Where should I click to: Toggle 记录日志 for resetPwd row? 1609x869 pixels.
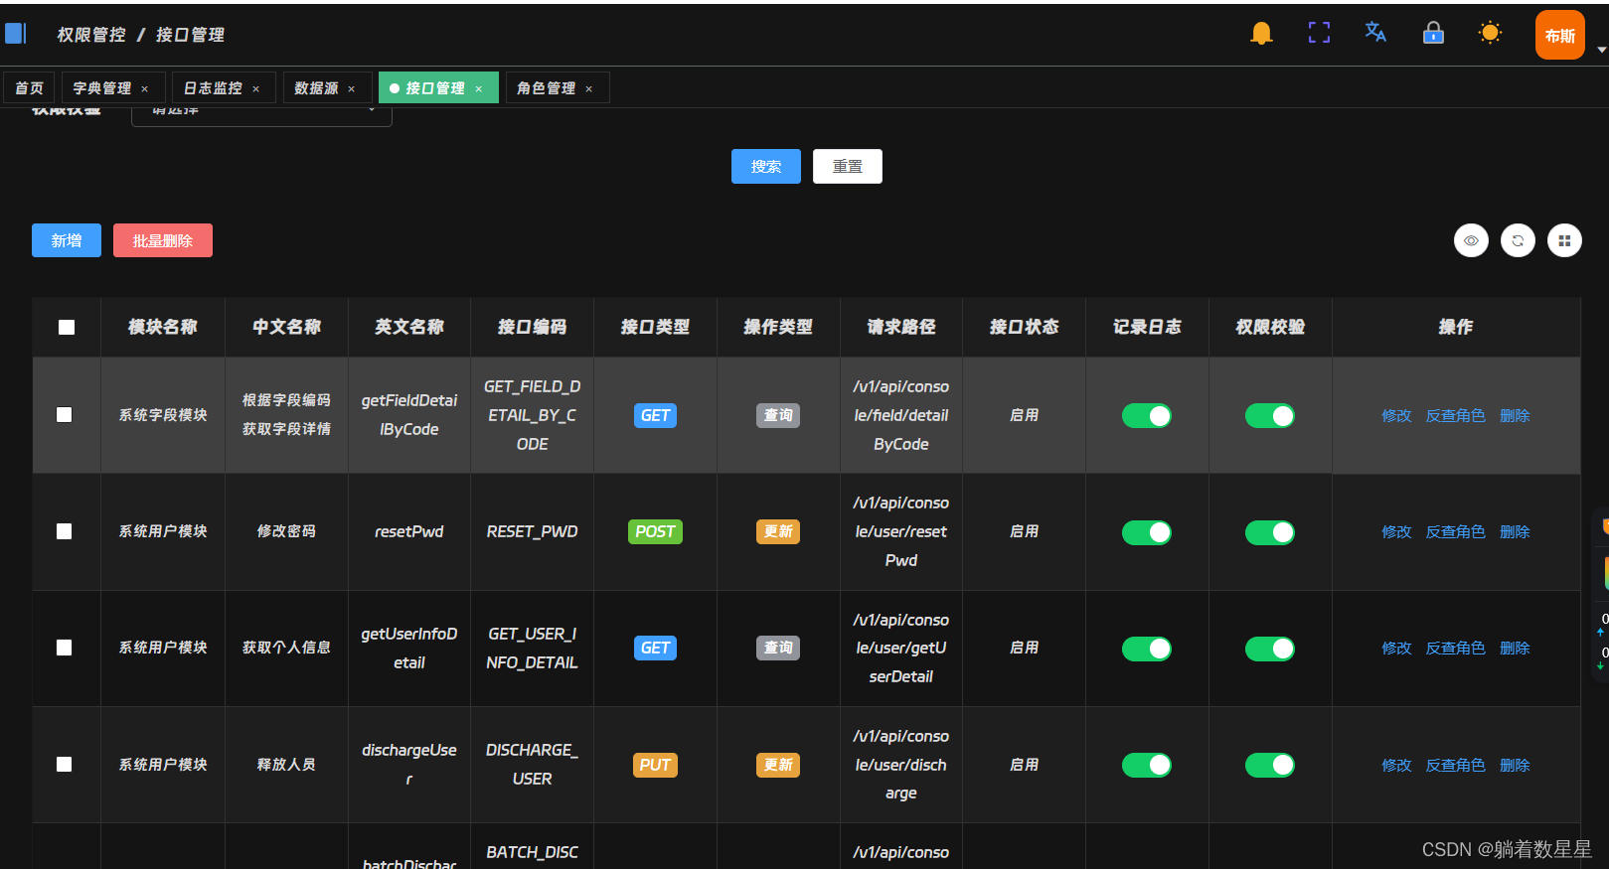tap(1147, 532)
